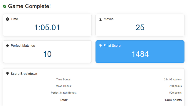188x106 pixels.
Task: Click the Moves label text
Action: coord(108,19)
